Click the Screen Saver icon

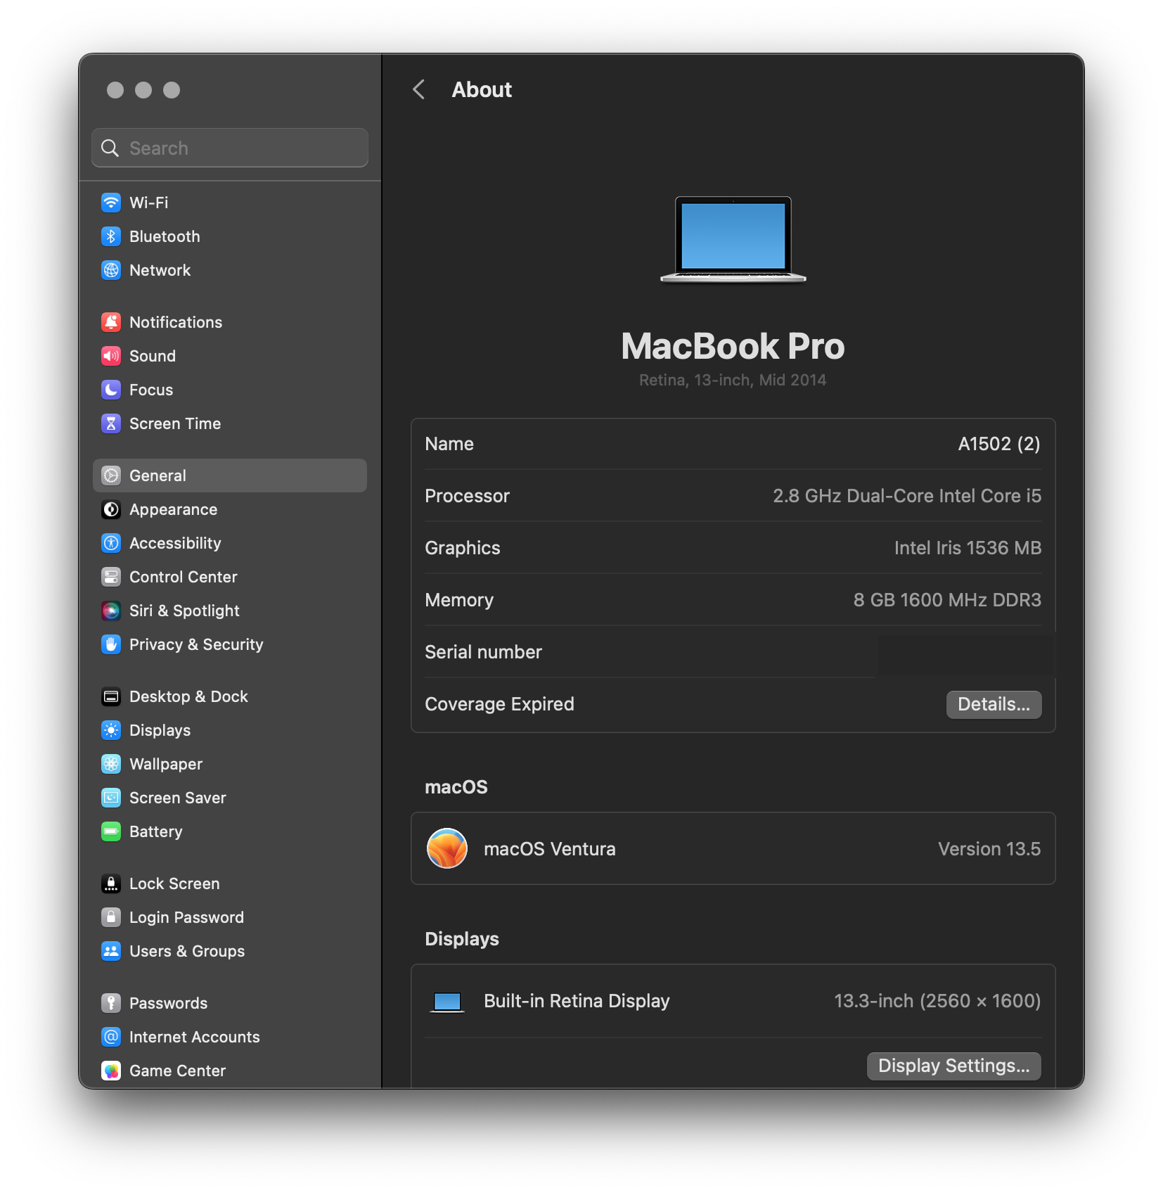(x=111, y=798)
